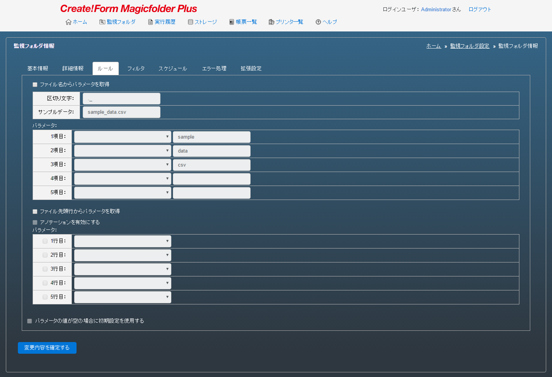This screenshot has width=552, height=377.
Task: Check the 1行目 checkbox
Action: point(45,241)
